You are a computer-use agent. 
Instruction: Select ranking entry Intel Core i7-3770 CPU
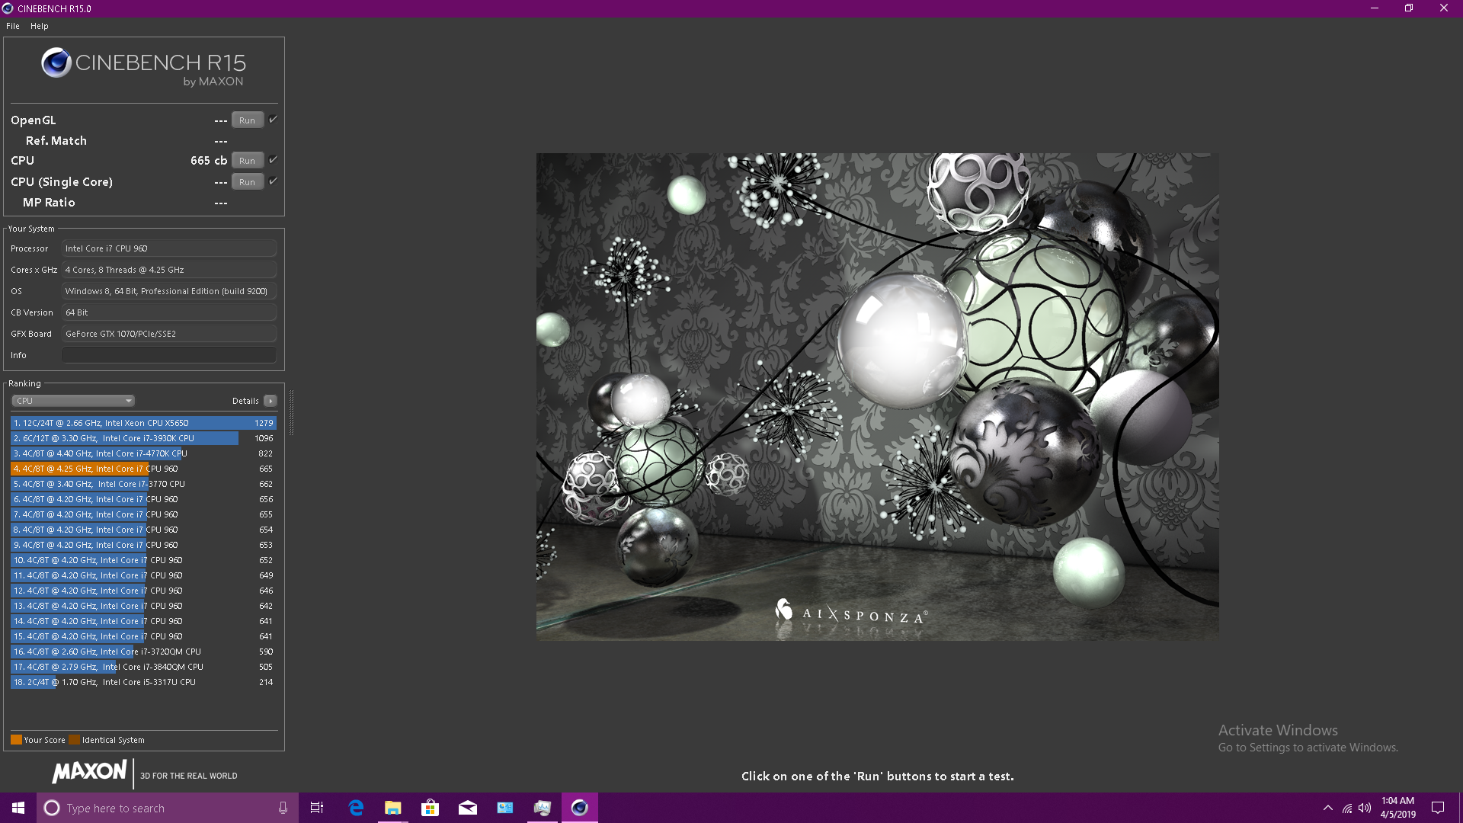point(143,484)
